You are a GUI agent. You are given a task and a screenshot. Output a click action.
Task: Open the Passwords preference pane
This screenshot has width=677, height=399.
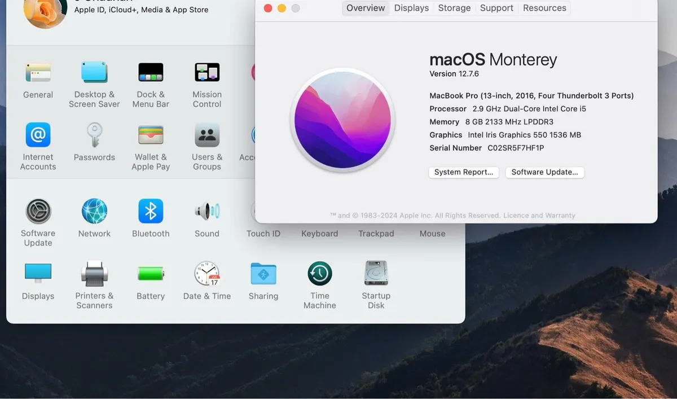click(x=94, y=135)
